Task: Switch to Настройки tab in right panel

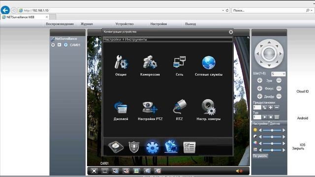Action: (260, 123)
